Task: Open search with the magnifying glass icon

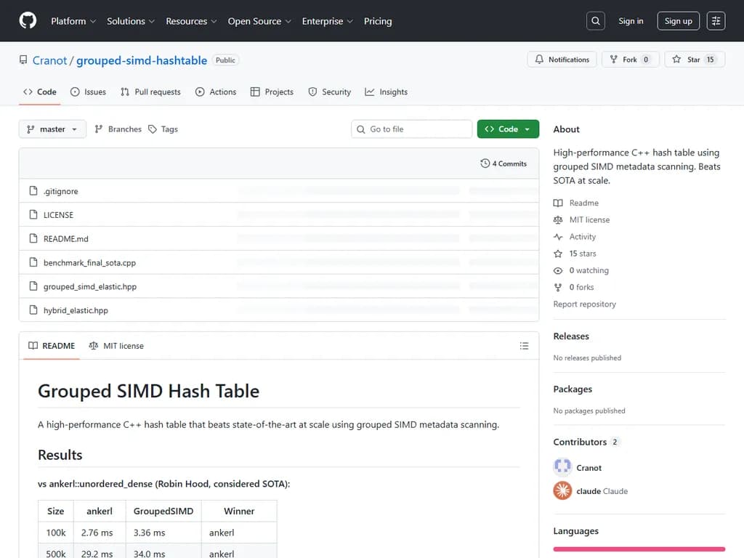Action: (x=595, y=20)
